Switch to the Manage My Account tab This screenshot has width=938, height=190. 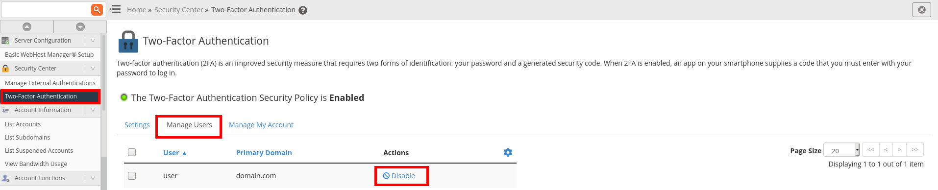(261, 125)
